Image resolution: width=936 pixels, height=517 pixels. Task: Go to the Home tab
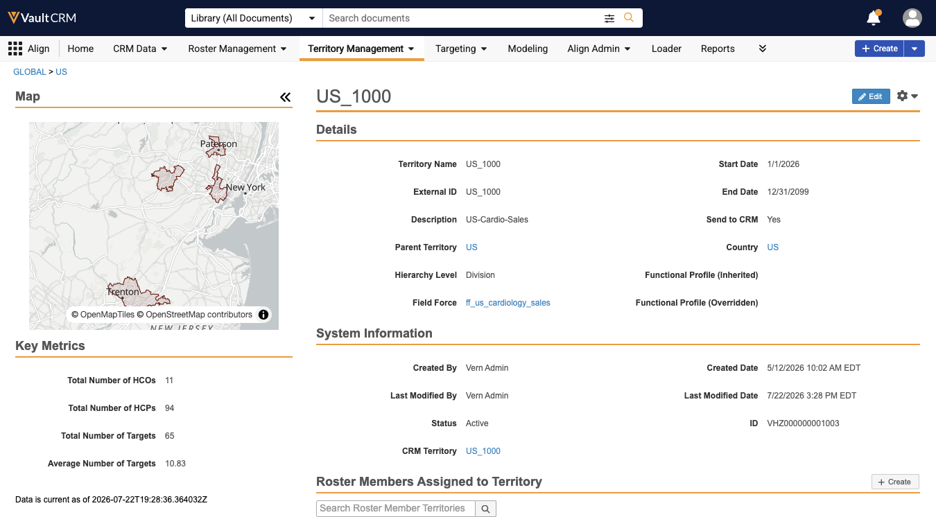point(80,49)
